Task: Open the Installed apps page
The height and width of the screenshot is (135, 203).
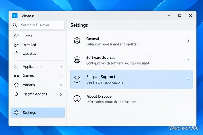Action: pos(38,45)
